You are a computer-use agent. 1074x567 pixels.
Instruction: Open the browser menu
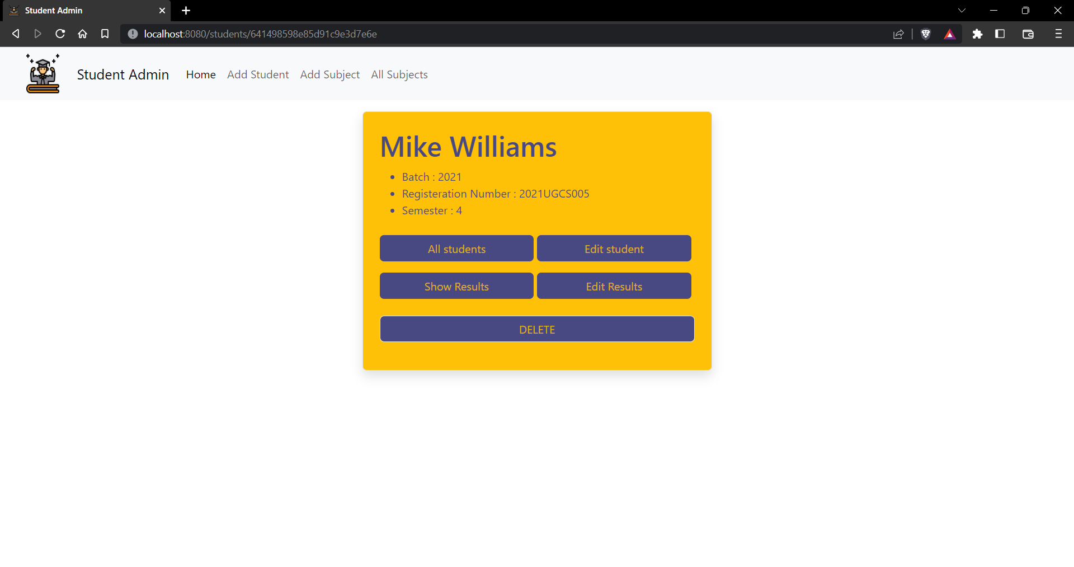tap(1058, 34)
